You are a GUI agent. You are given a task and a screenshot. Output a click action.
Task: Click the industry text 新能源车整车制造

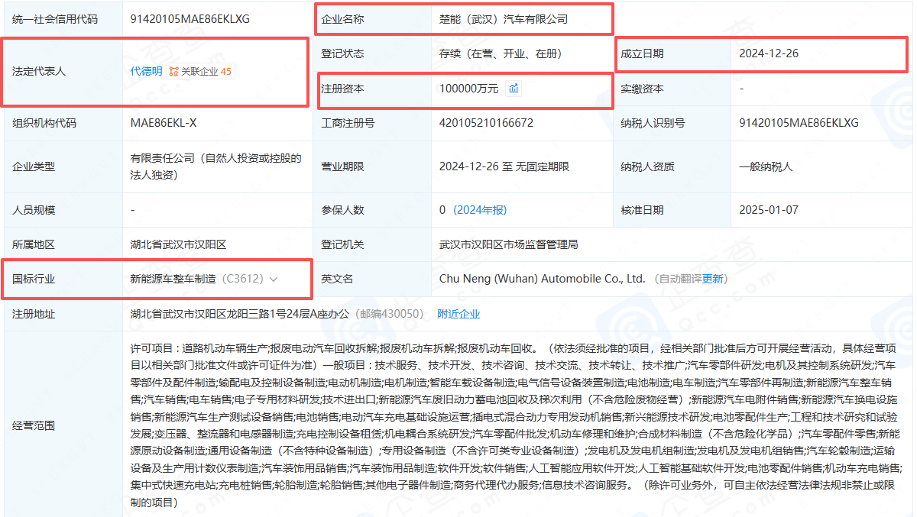[x=173, y=280]
